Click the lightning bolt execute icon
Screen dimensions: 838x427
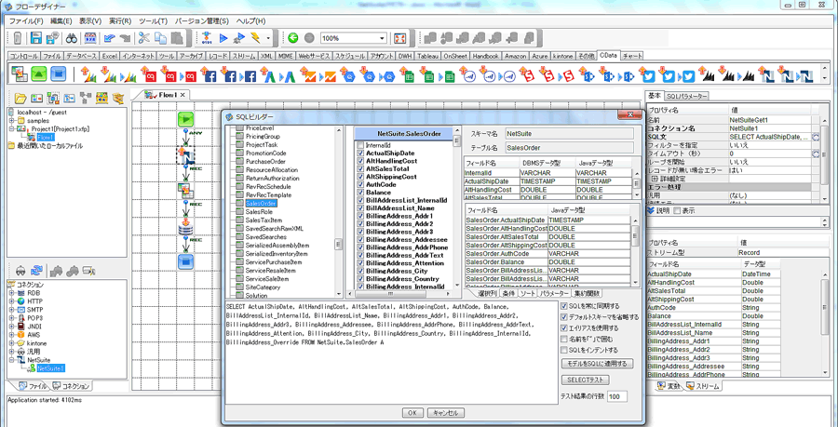pyautogui.click(x=255, y=38)
